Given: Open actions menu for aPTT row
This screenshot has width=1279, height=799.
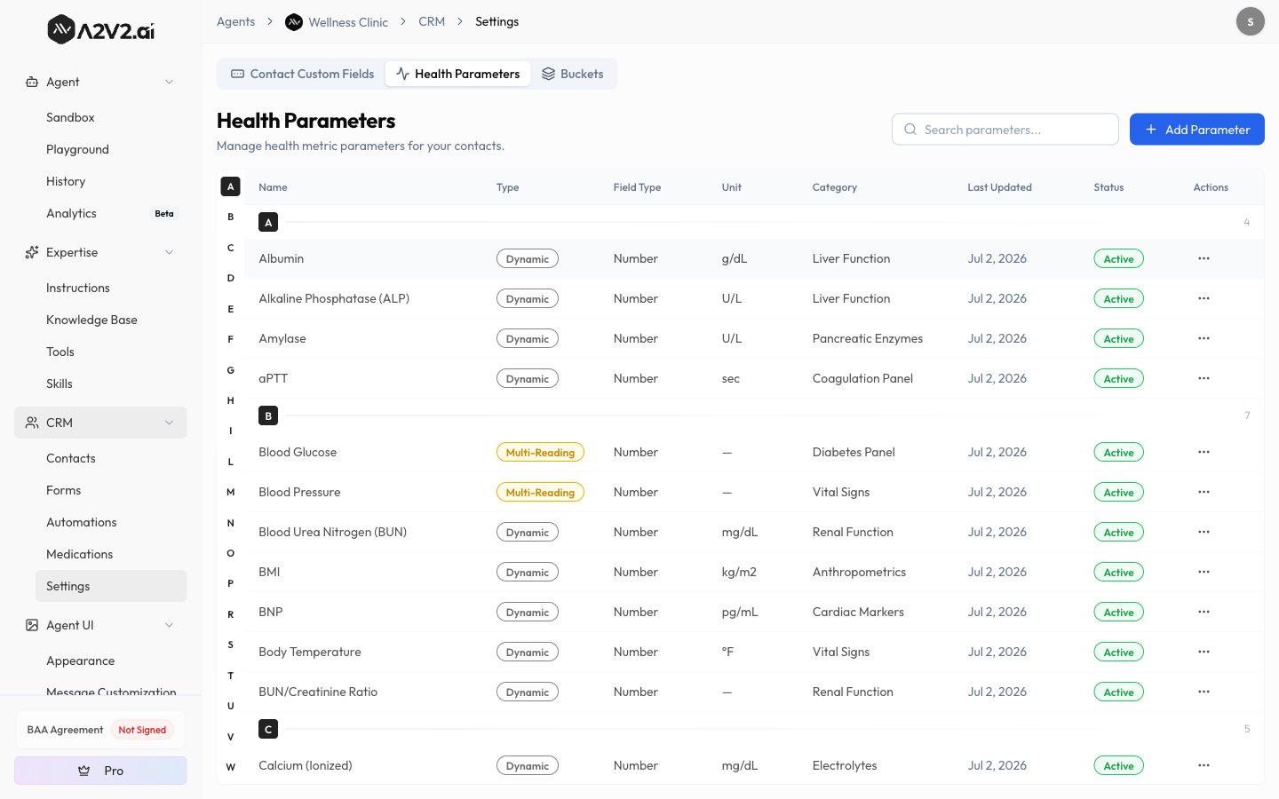Looking at the screenshot, I should (1204, 378).
